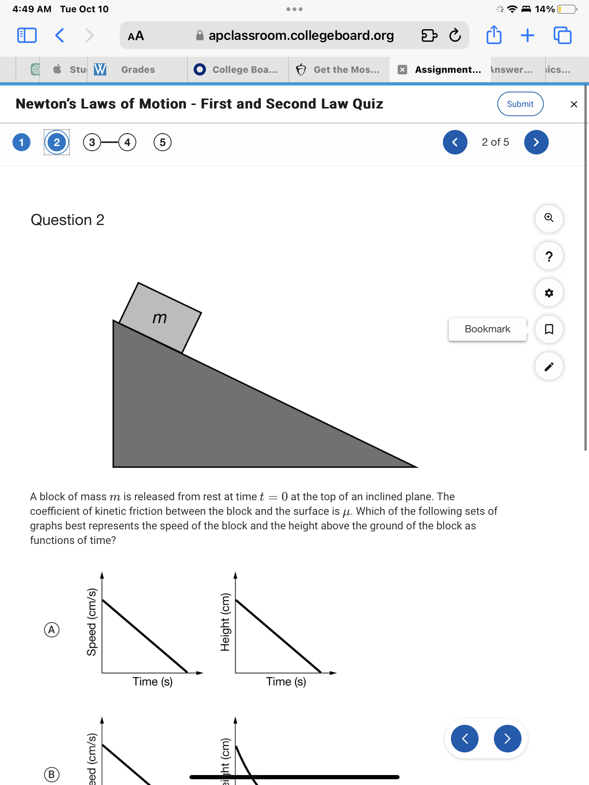The width and height of the screenshot is (589, 785).
Task: Reload the page with the refresh icon
Action: (454, 36)
